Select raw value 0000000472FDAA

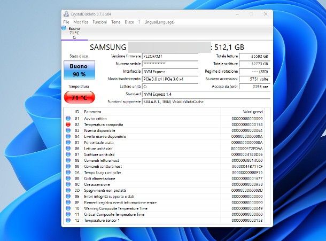(247, 149)
